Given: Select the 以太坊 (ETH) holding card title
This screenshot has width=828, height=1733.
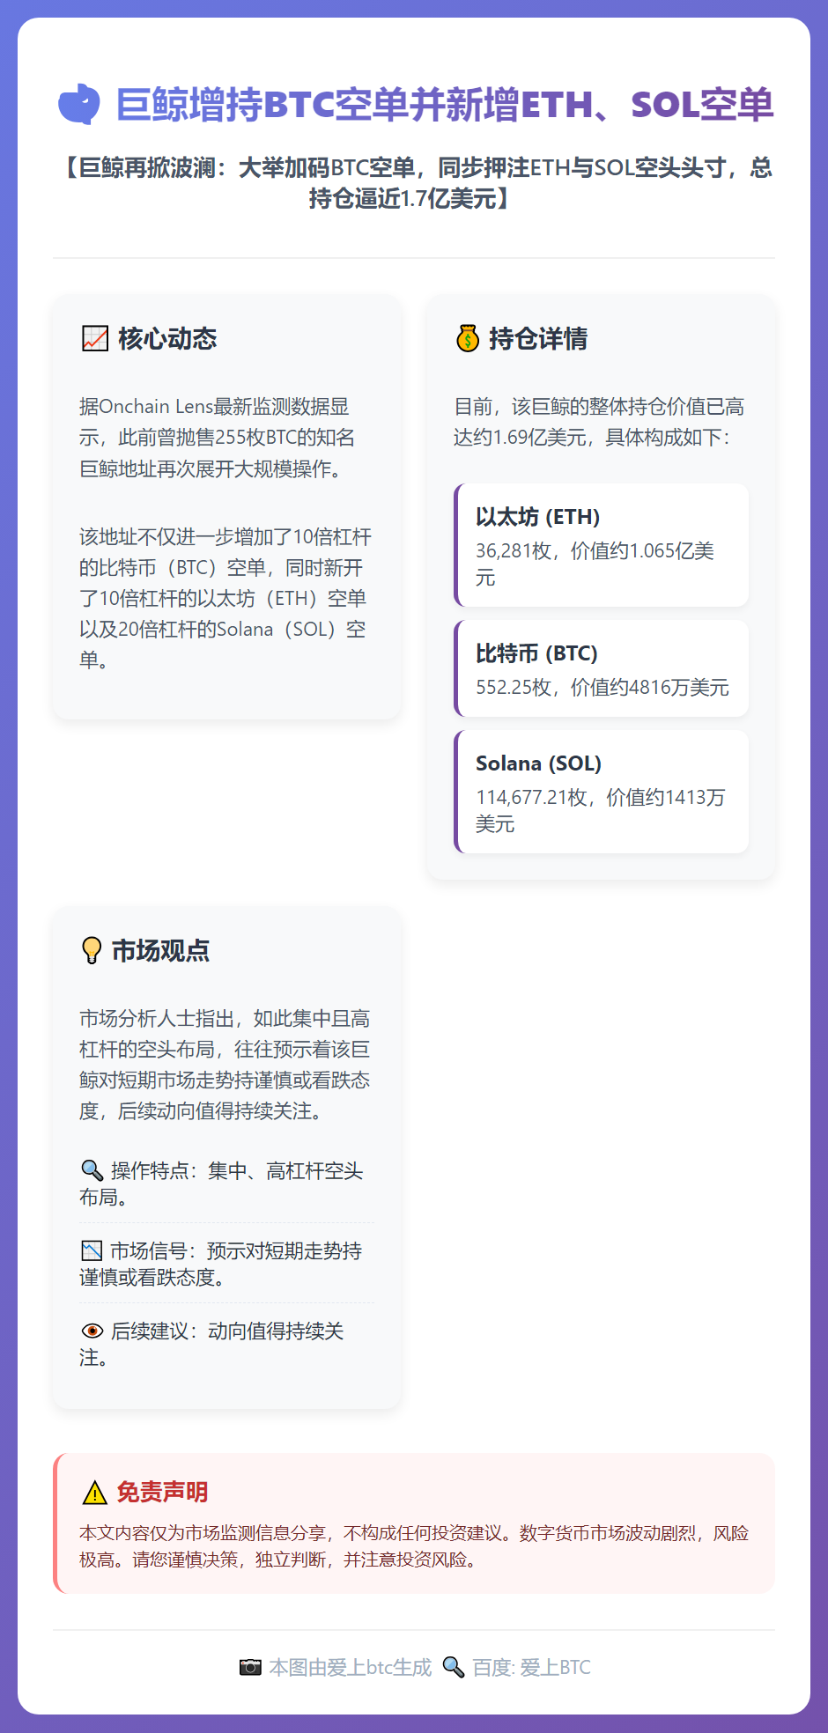Looking at the screenshot, I should (x=538, y=517).
